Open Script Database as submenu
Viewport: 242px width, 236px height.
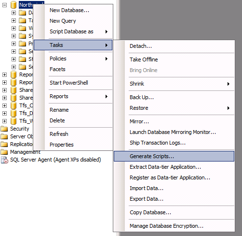tap(73, 31)
